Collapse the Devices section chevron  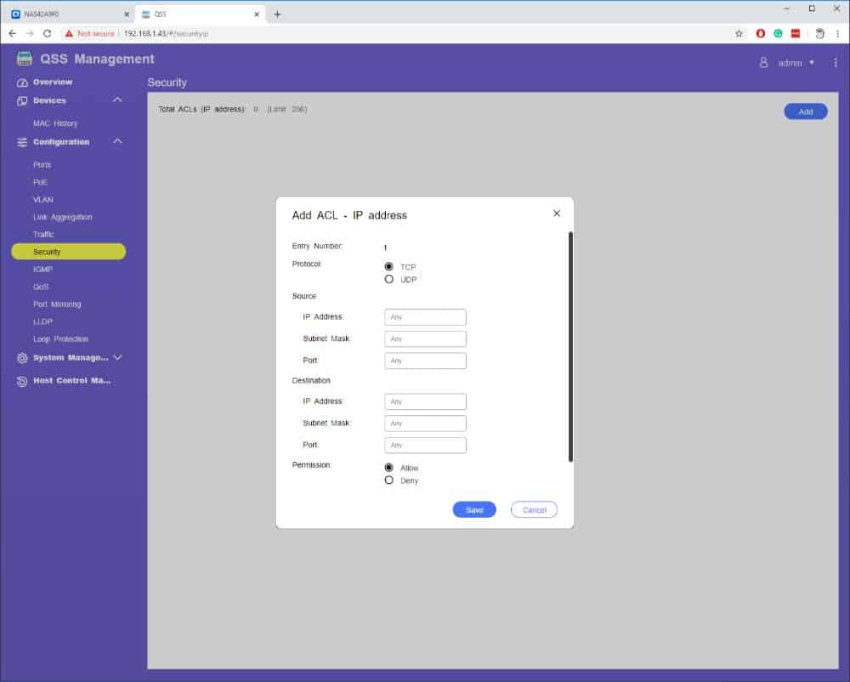tap(117, 100)
